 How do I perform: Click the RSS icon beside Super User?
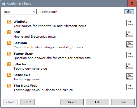click(9, 54)
